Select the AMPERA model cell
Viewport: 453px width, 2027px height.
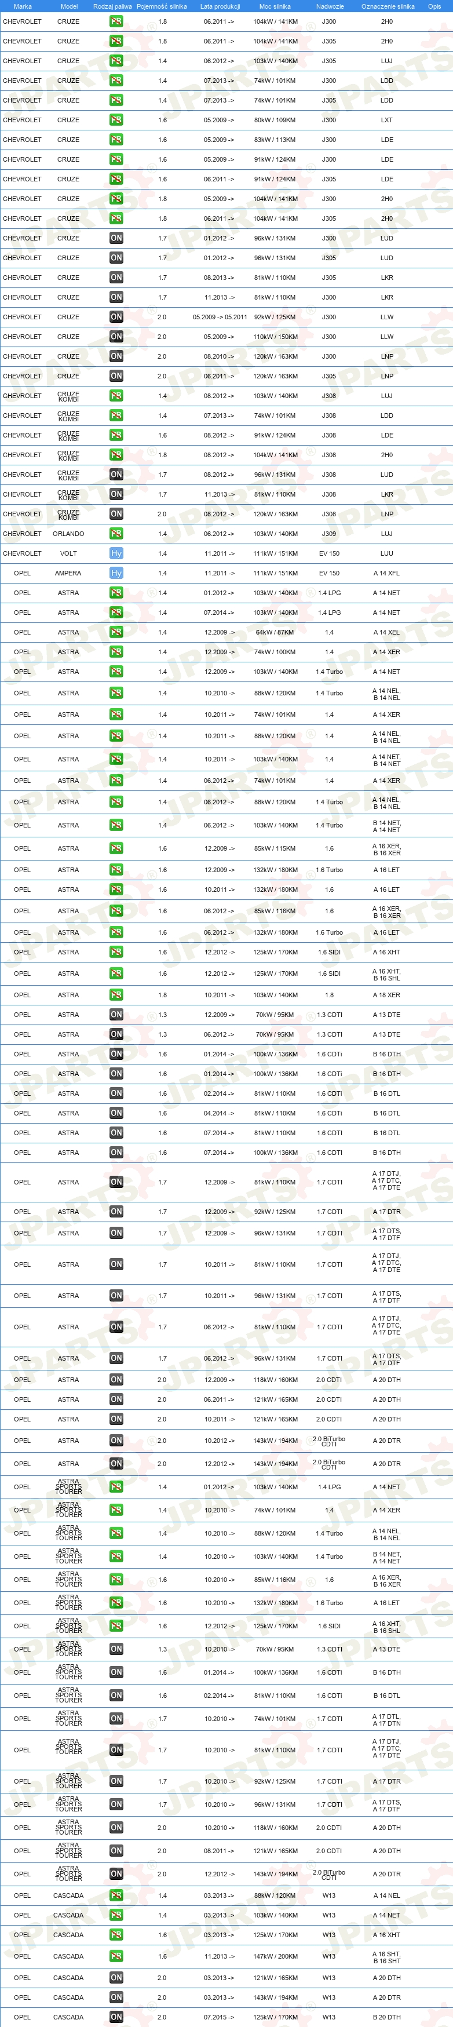(68, 573)
